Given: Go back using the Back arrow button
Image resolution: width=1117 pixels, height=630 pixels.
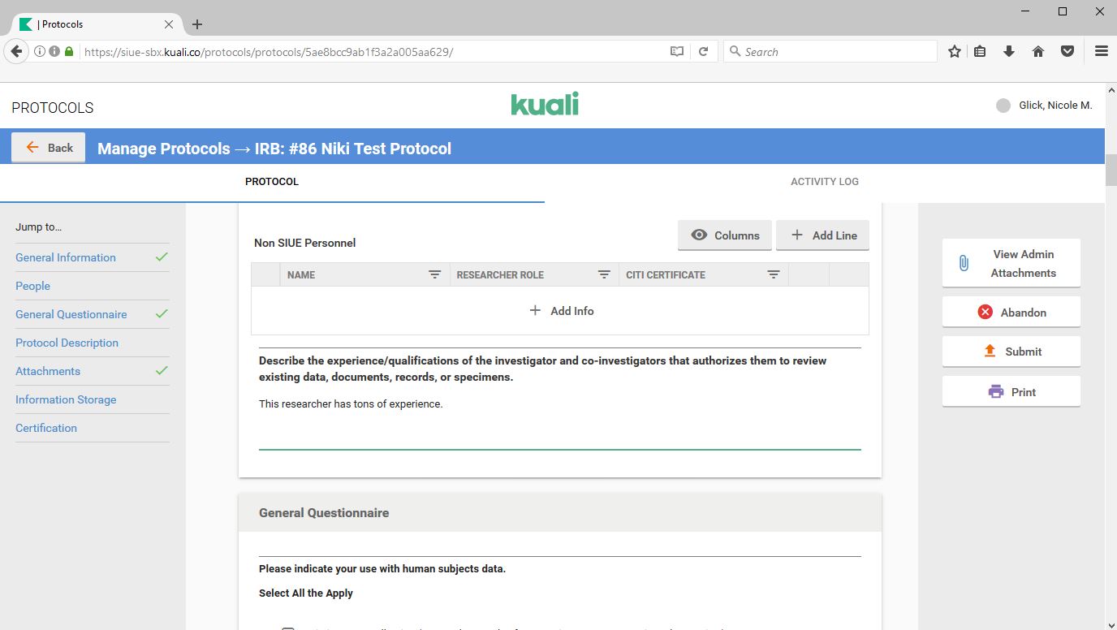Looking at the screenshot, I should [49, 148].
